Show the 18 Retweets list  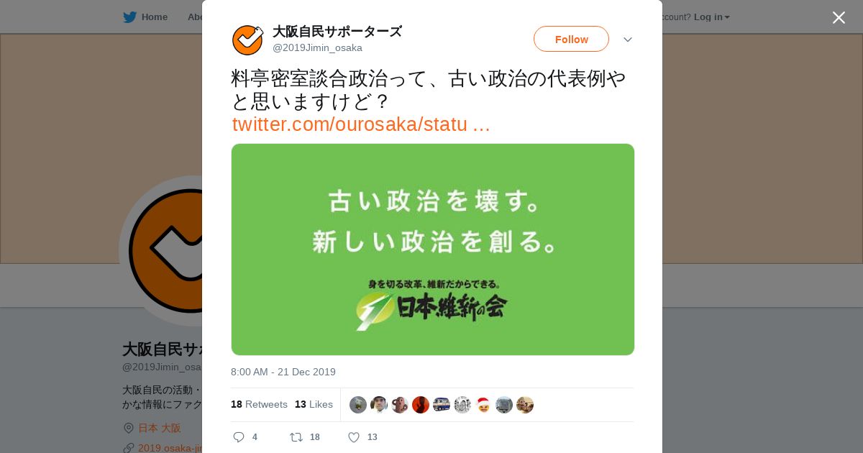(x=259, y=404)
